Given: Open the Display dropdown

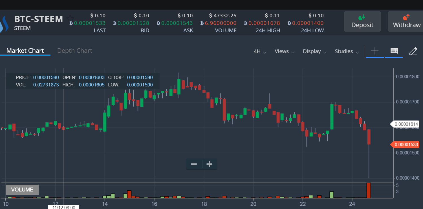Looking at the screenshot, I should point(315,51).
